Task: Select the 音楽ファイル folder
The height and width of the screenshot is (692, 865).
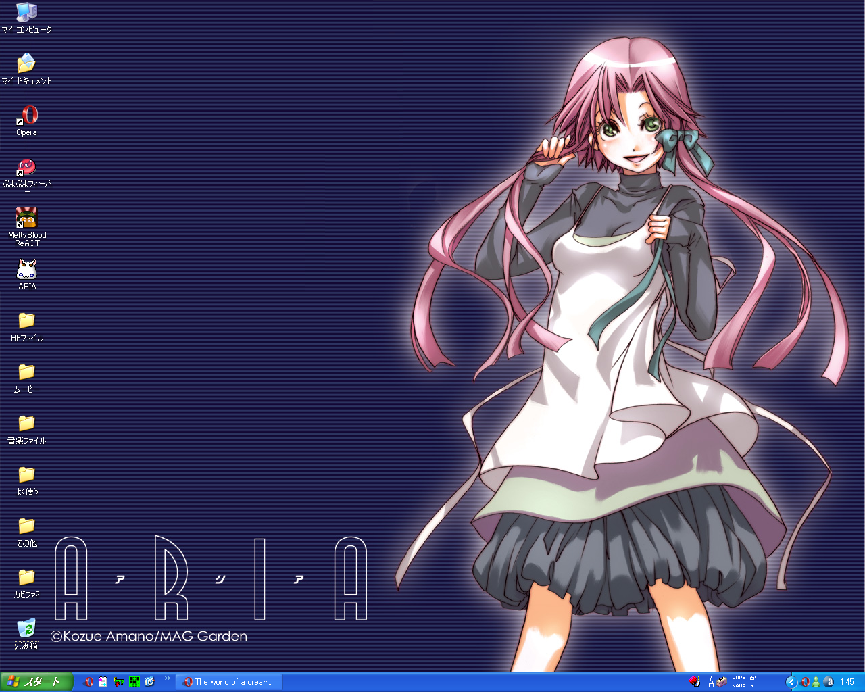Action: [27, 429]
